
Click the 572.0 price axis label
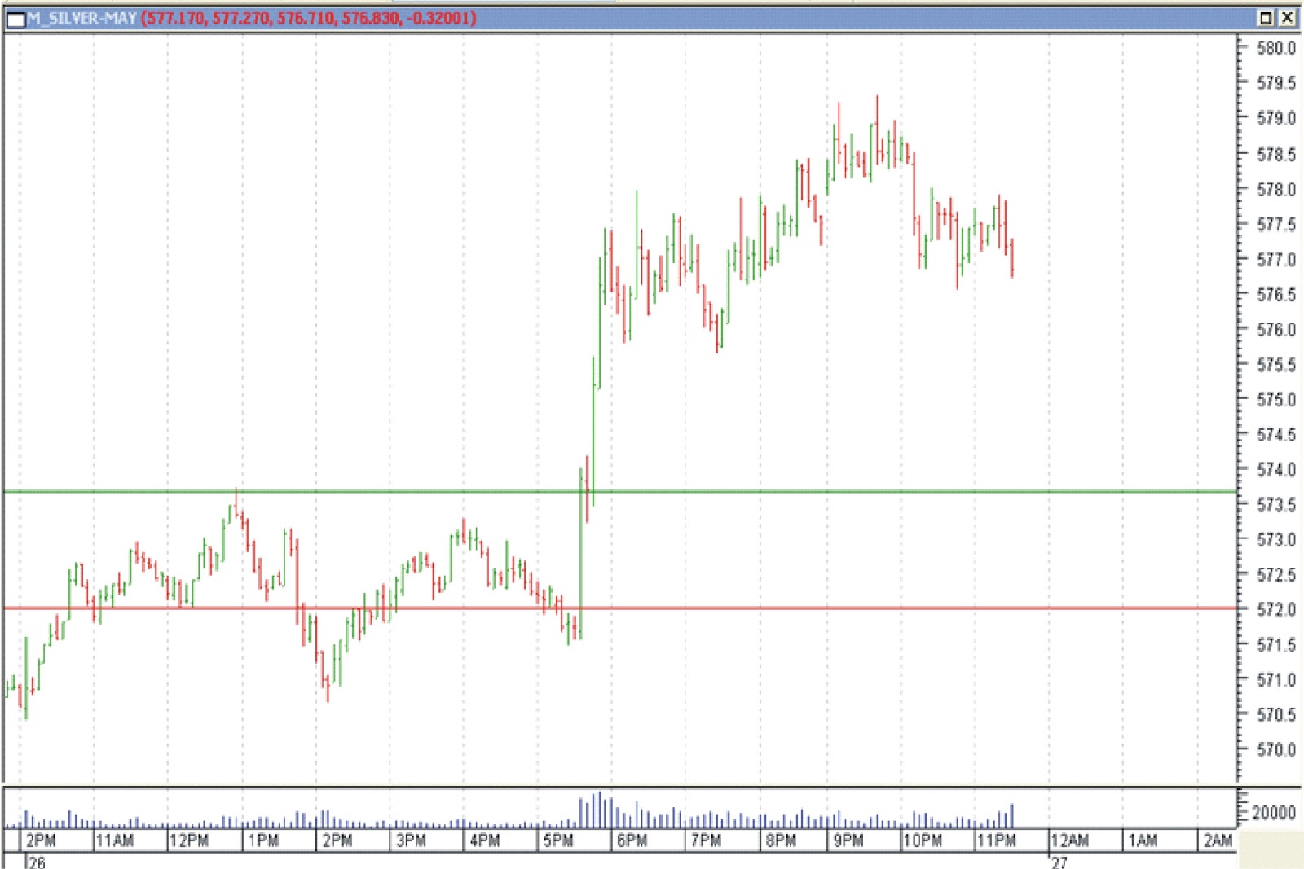coord(1275,609)
